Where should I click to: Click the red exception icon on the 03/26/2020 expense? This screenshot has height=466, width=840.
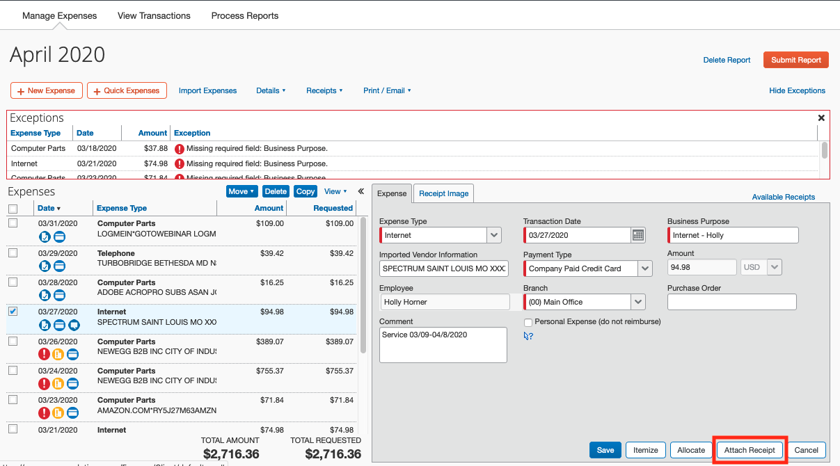[44, 354]
